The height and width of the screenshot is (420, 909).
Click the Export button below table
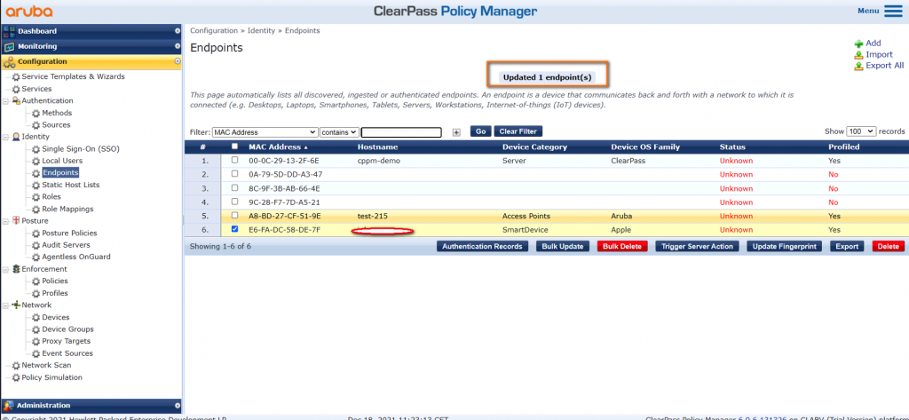point(847,247)
